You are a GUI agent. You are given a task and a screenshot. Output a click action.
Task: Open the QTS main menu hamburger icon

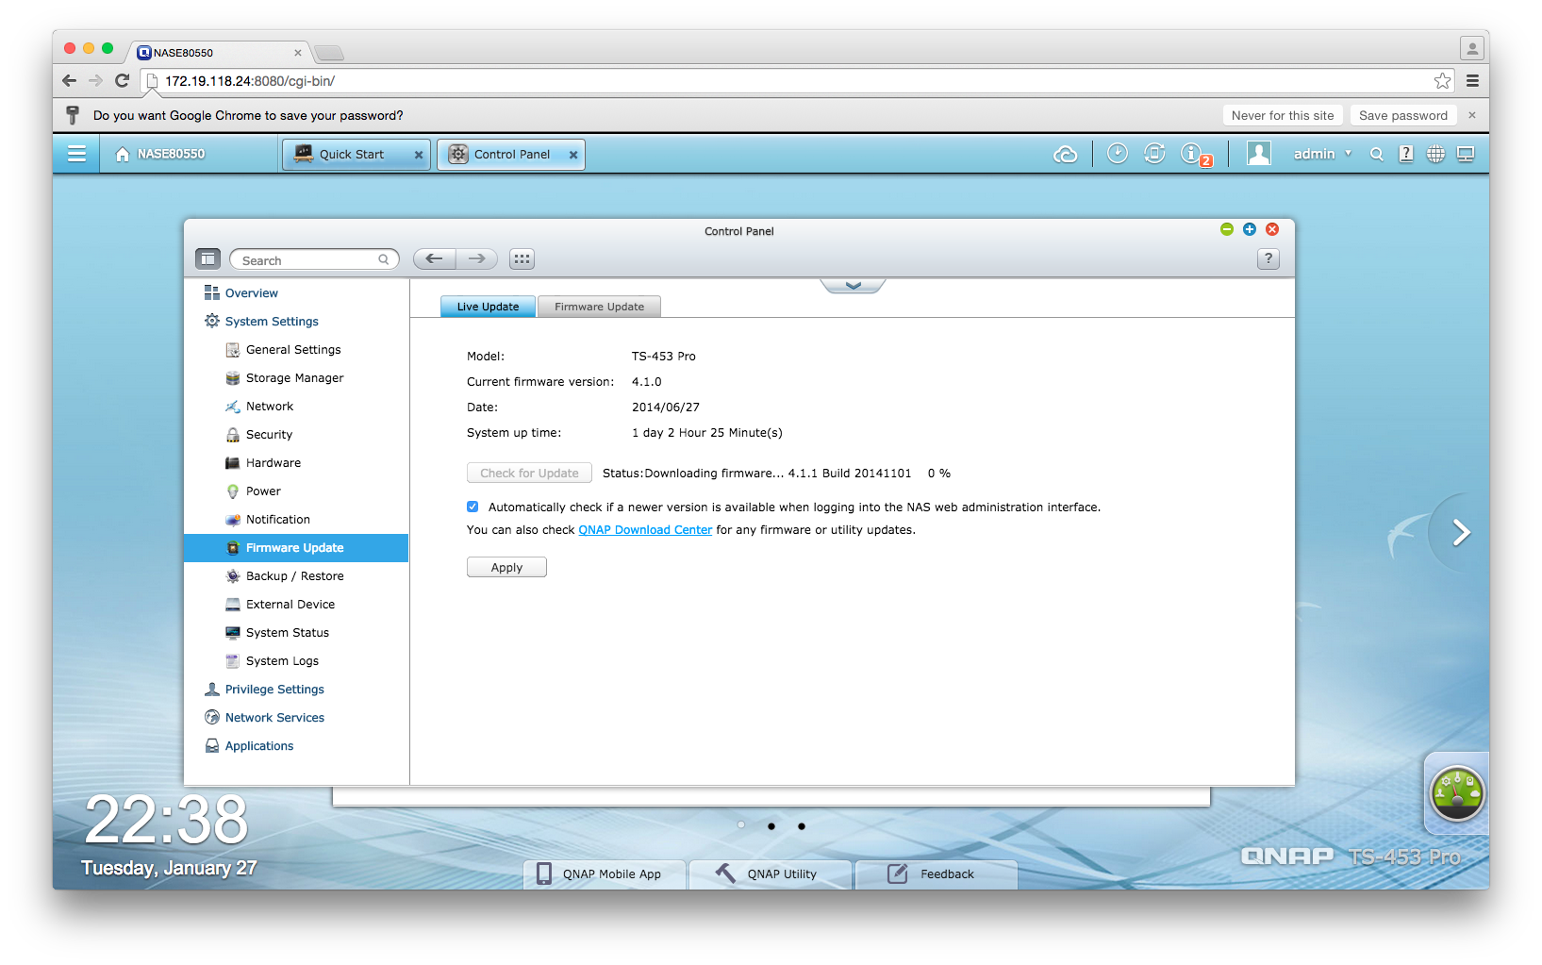76,154
